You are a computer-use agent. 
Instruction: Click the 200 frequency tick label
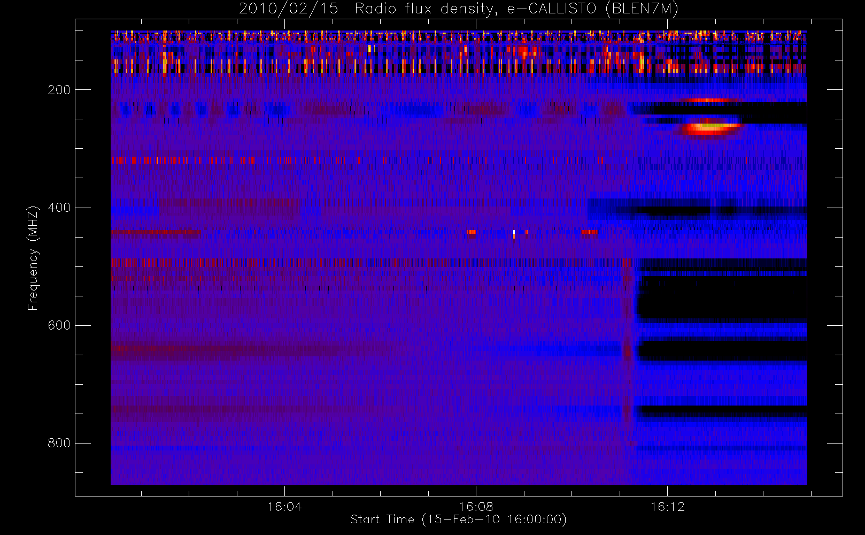[x=59, y=90]
